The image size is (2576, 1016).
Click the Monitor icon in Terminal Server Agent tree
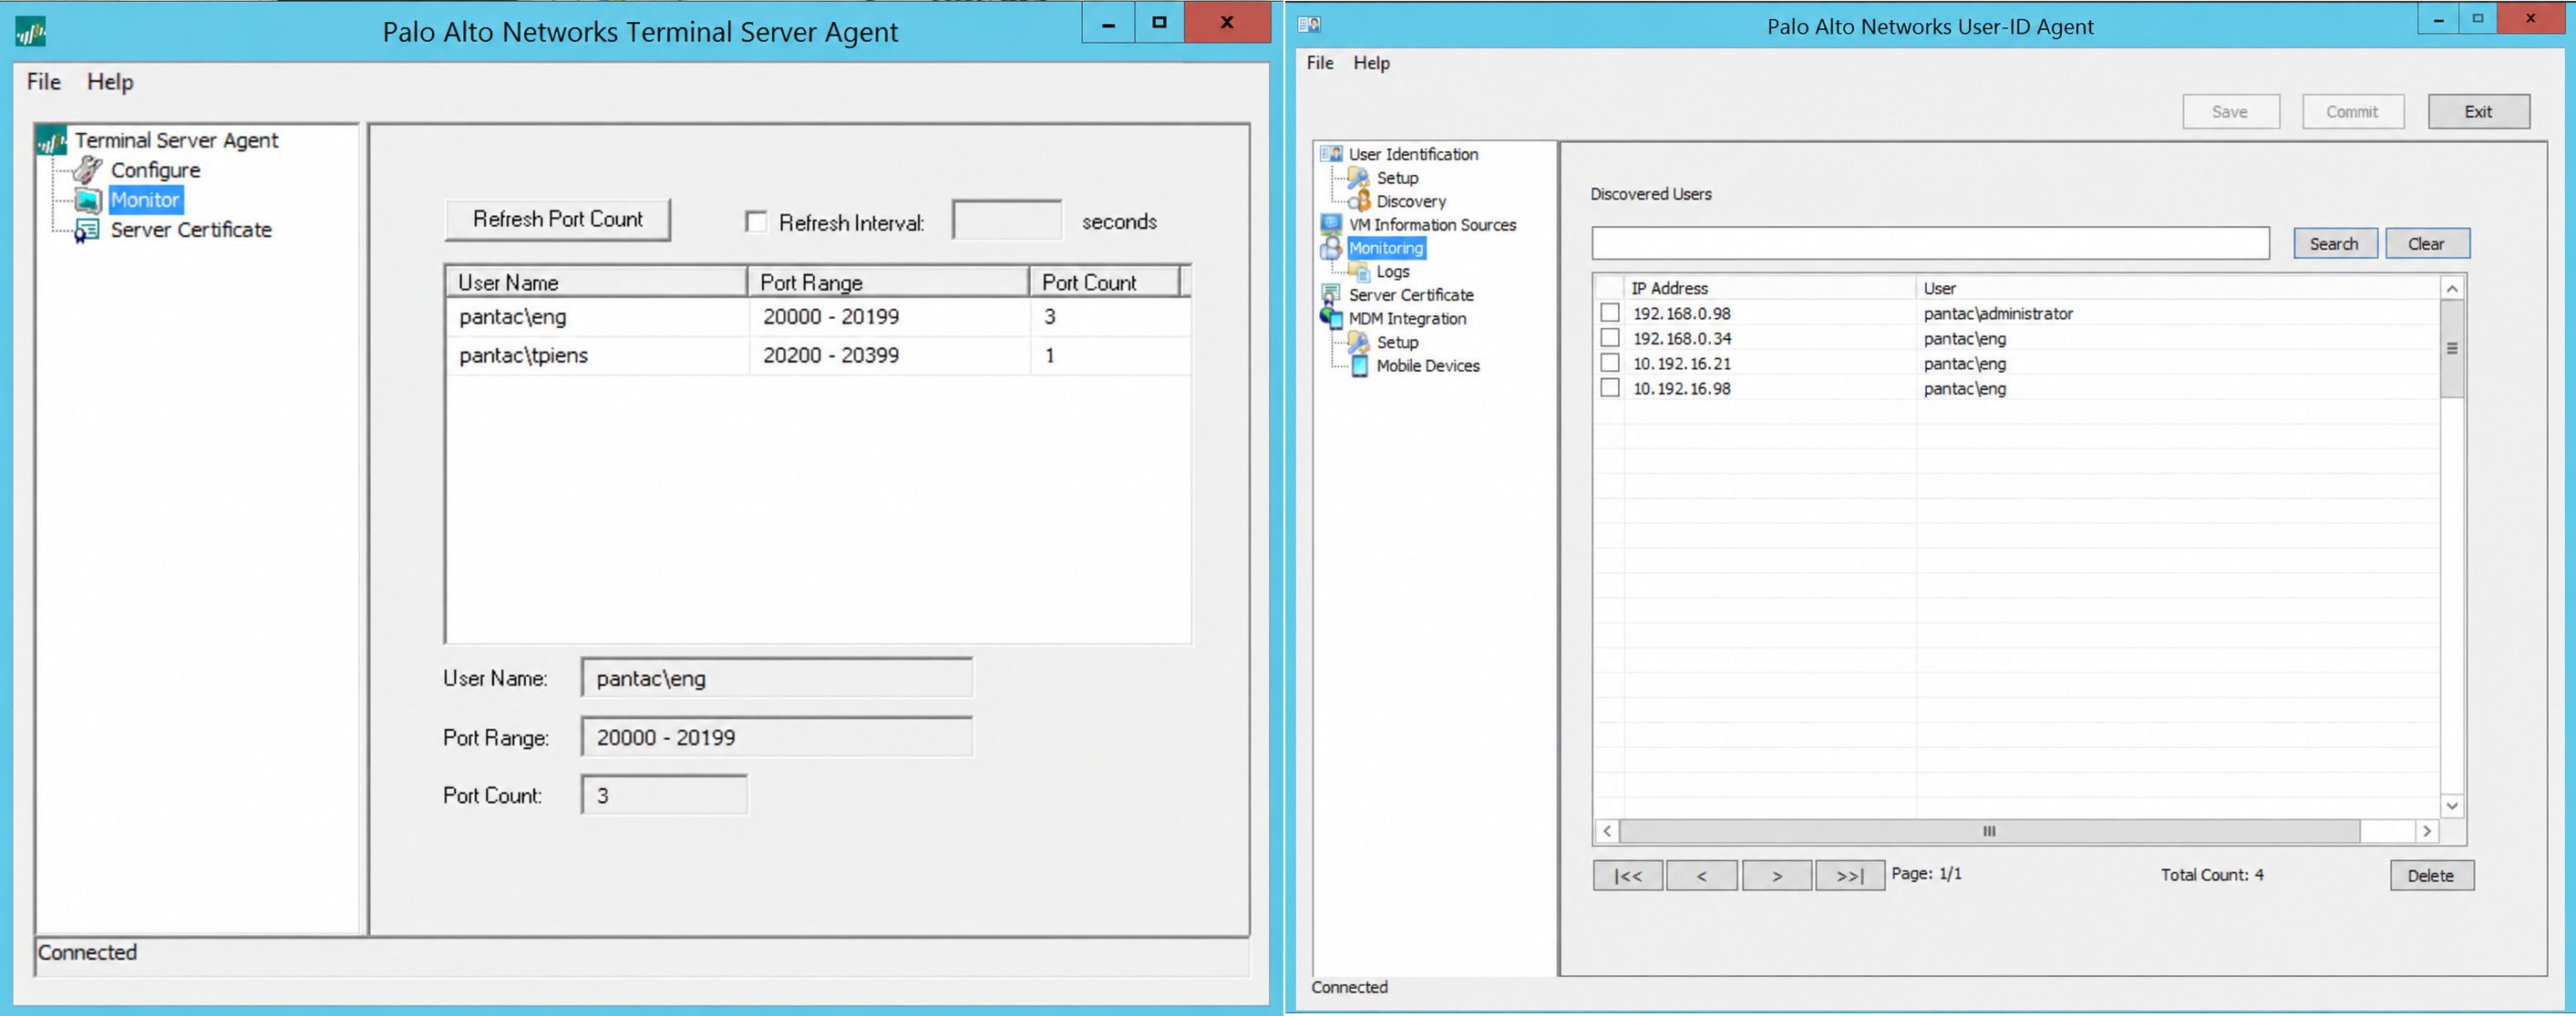[88, 200]
